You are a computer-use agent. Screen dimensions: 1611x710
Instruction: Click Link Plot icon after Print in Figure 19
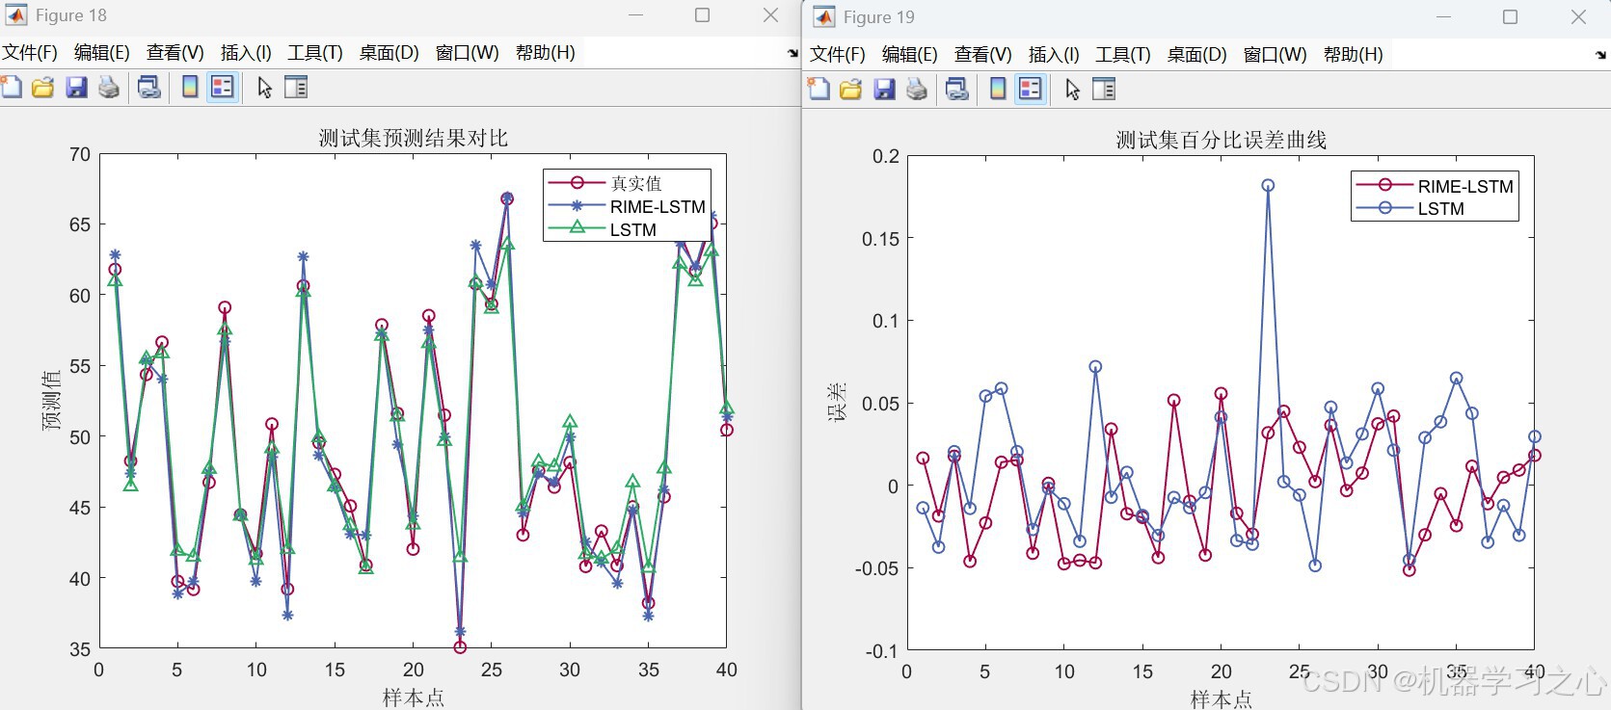[957, 90]
